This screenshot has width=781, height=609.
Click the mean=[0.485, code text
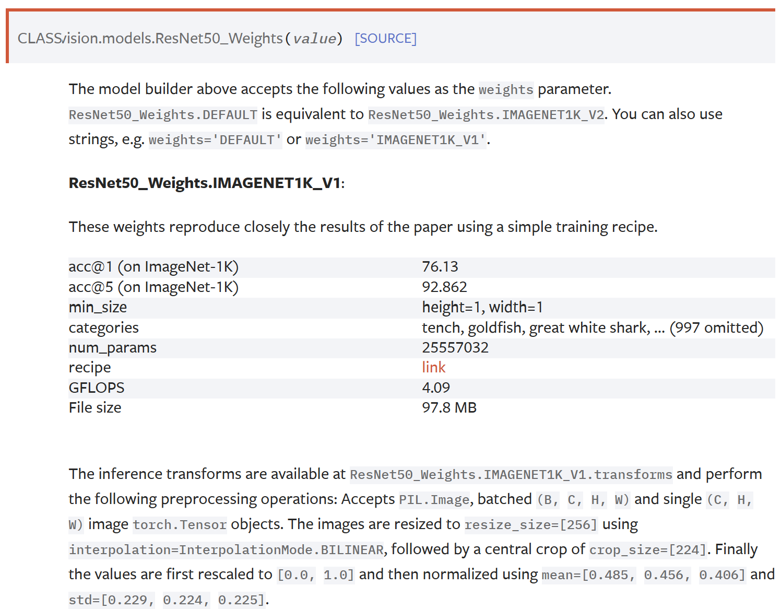pyautogui.click(x=589, y=575)
